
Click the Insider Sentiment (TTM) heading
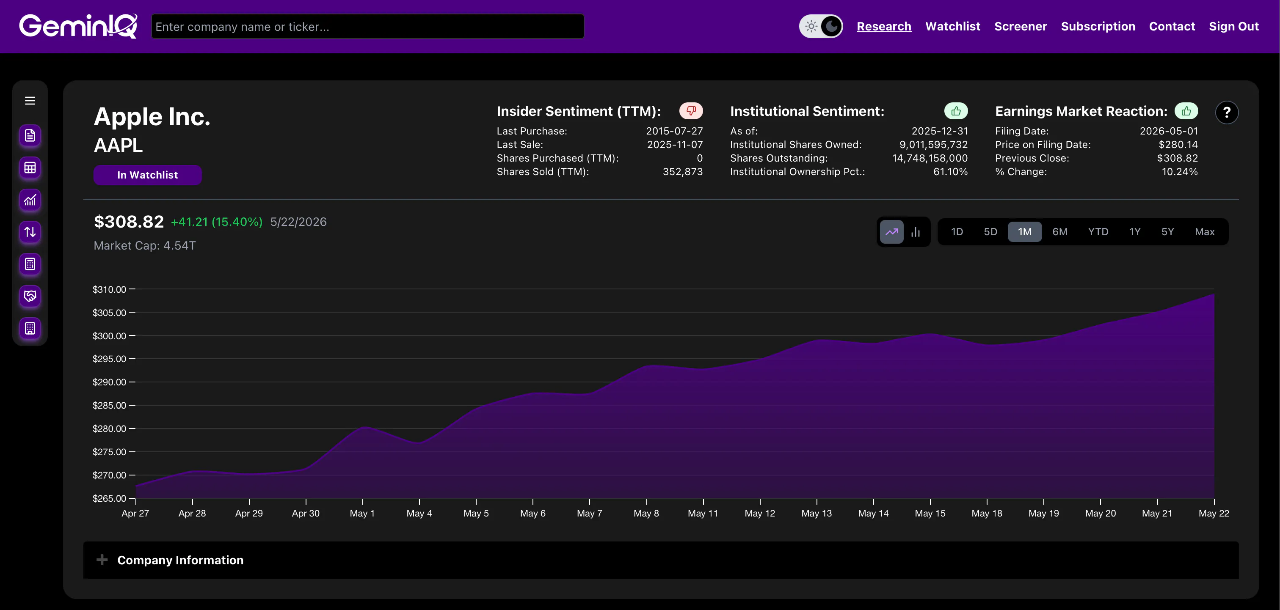click(x=579, y=111)
